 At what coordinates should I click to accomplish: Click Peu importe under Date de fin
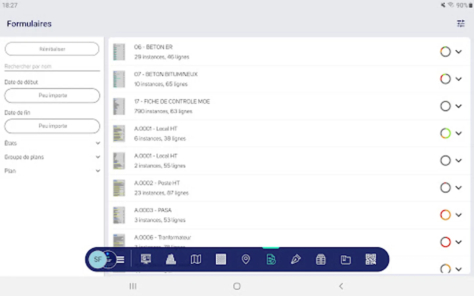click(52, 126)
